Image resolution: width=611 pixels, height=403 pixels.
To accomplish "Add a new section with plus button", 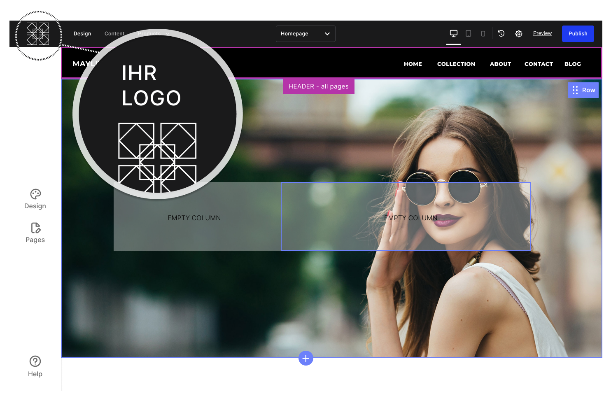I will [306, 359].
